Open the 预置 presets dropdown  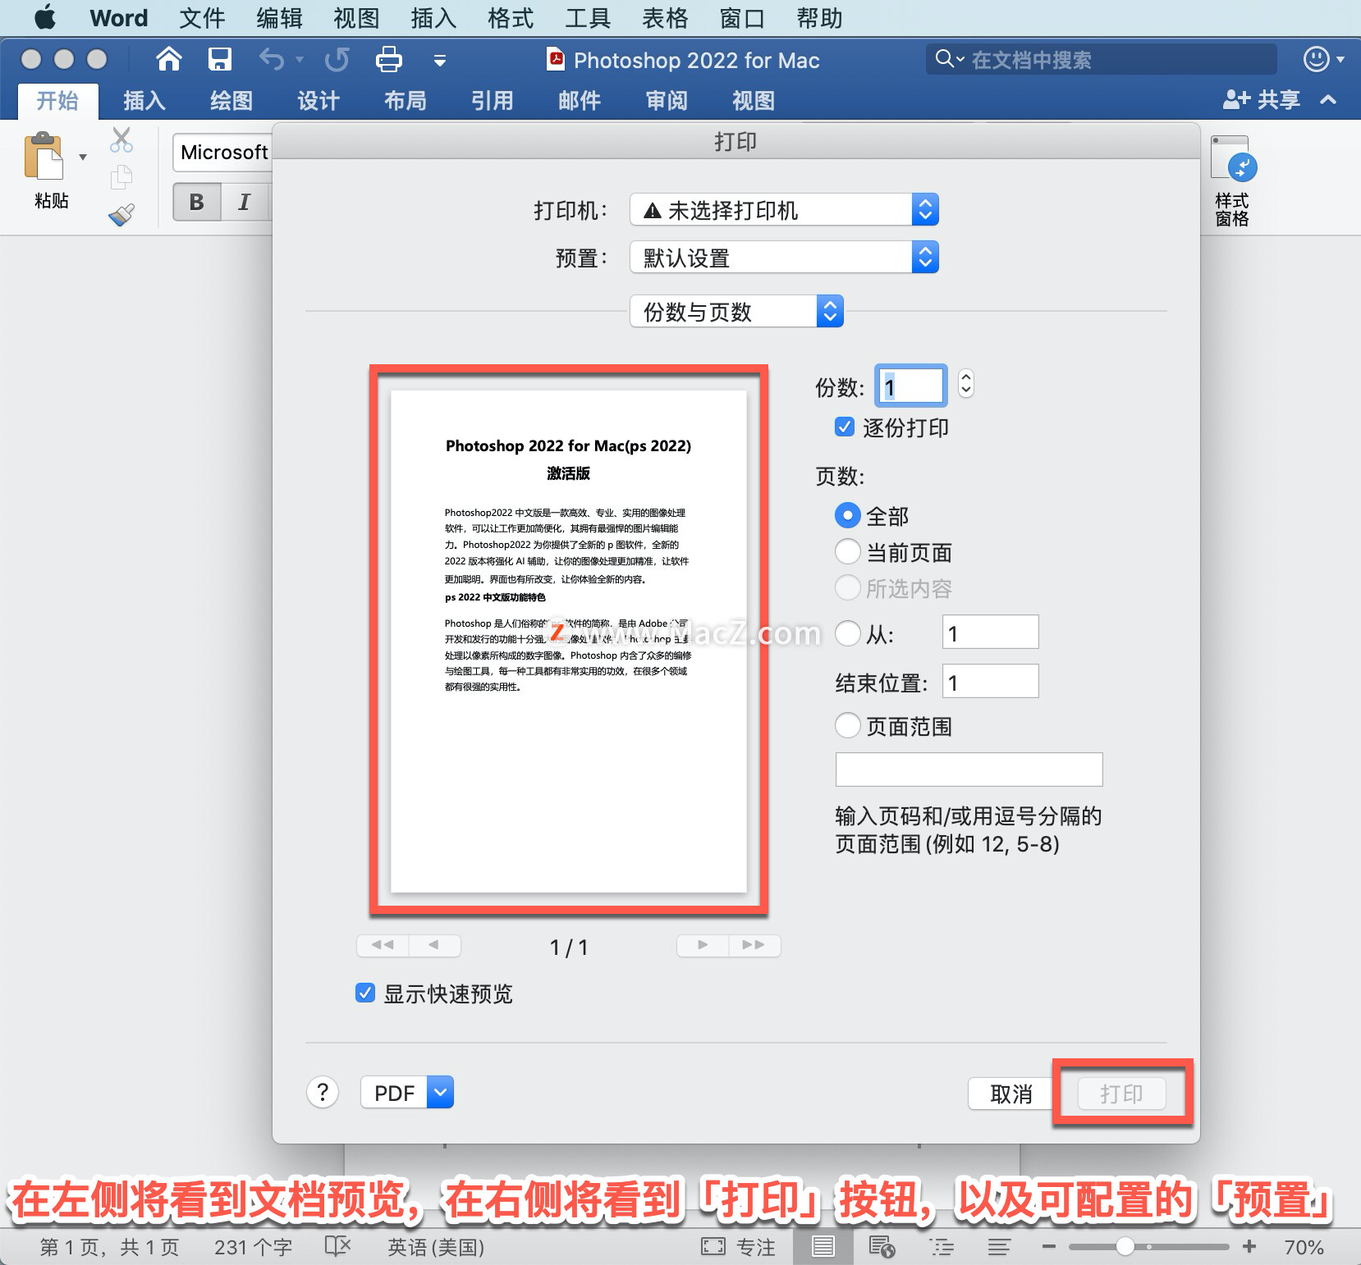(784, 258)
